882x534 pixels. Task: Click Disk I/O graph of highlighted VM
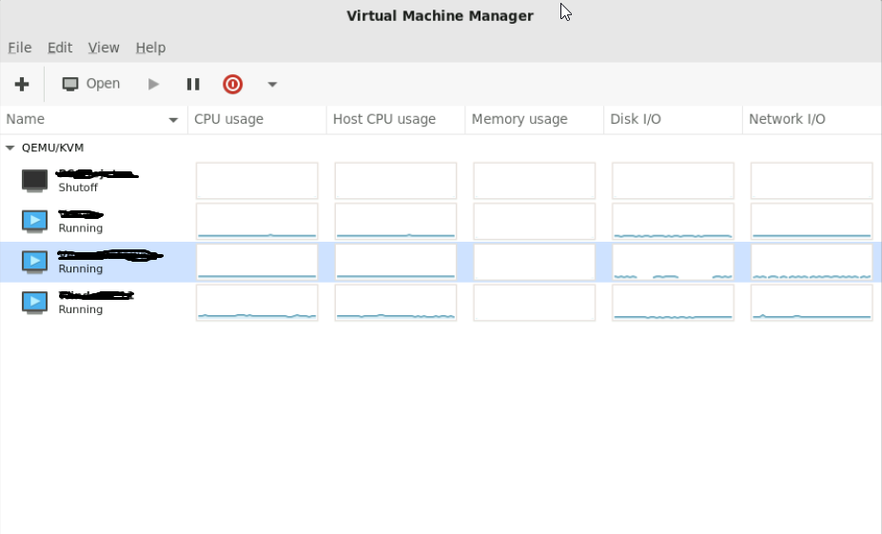[x=673, y=262]
